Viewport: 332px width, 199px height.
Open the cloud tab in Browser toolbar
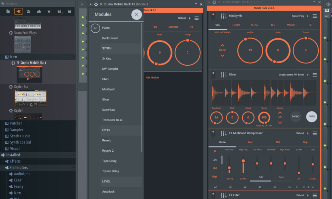[39, 11]
